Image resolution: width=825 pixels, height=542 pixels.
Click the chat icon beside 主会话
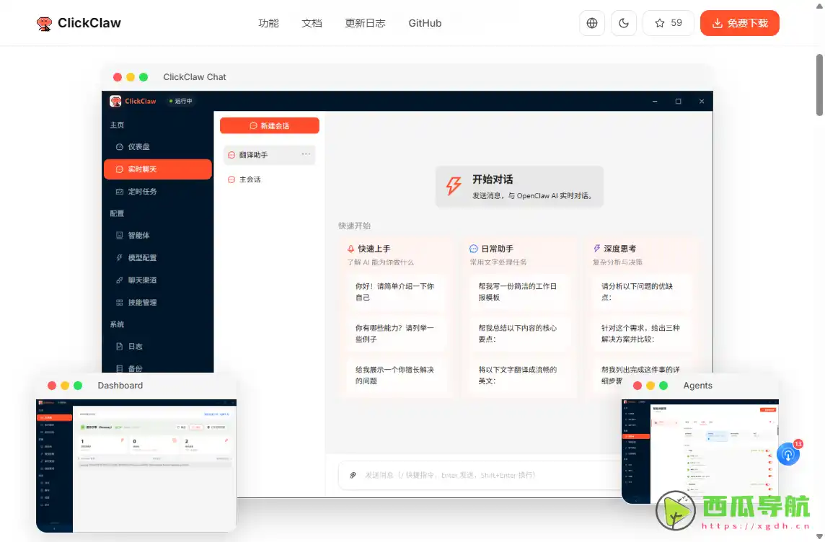point(231,179)
